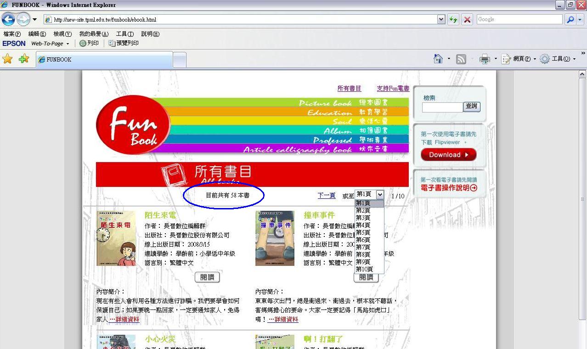Screen dimensions: 587x349
Task: Select the Soul 樂活心靈 category
Action: coord(361,121)
